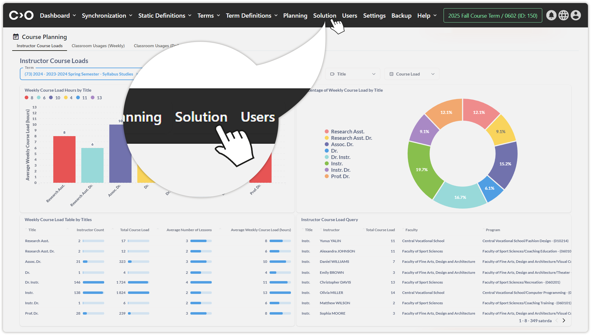Open the user profile avatar icon

pos(575,15)
